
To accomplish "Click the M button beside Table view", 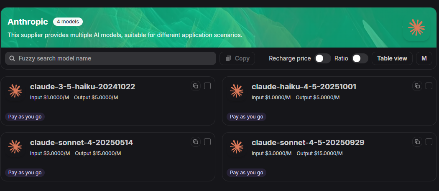I will 424,58.
